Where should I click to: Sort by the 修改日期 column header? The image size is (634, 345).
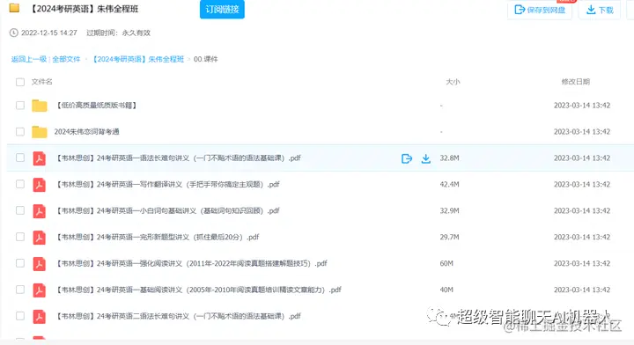(x=575, y=82)
